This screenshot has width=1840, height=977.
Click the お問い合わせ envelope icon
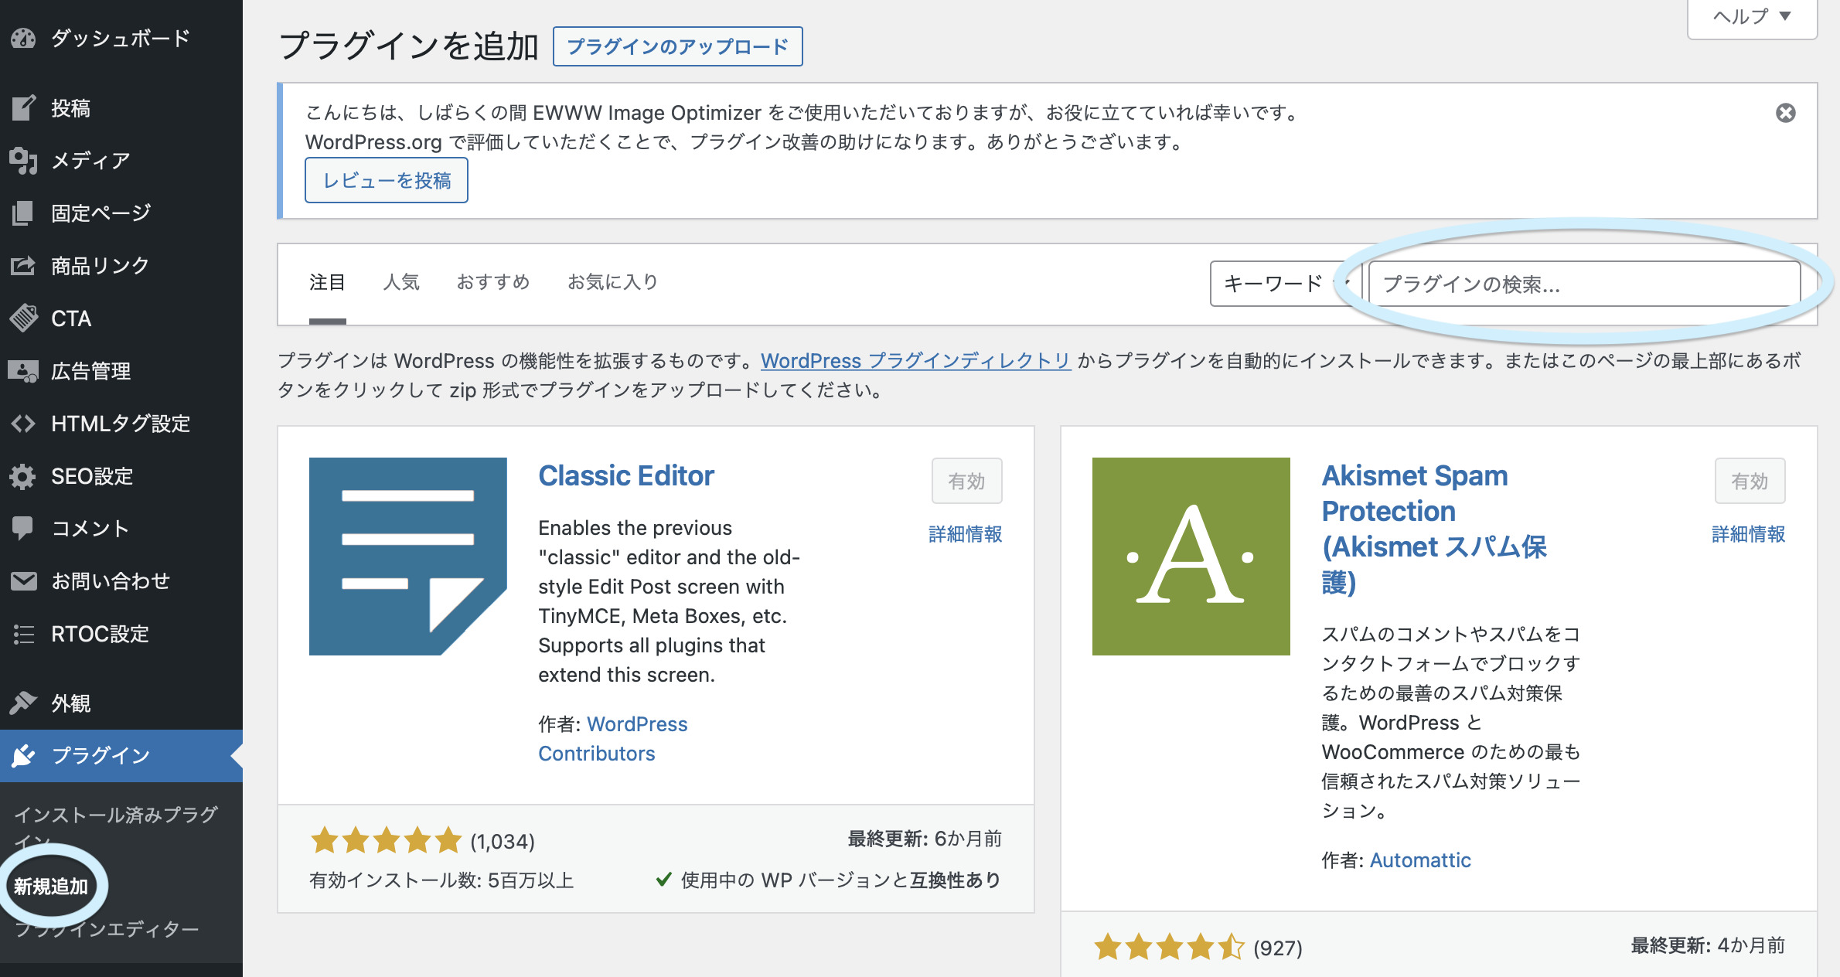(23, 580)
